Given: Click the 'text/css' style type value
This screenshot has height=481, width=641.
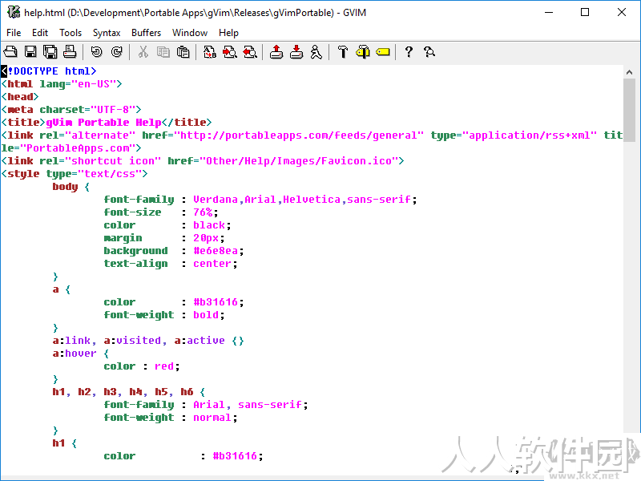Looking at the screenshot, I should 110,174.
